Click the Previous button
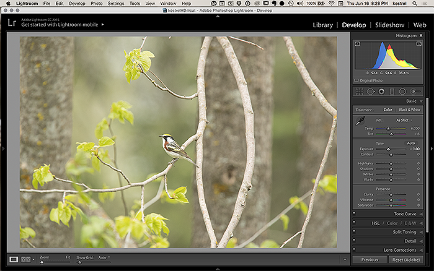The width and height of the screenshot is (434, 271). pos(370,260)
